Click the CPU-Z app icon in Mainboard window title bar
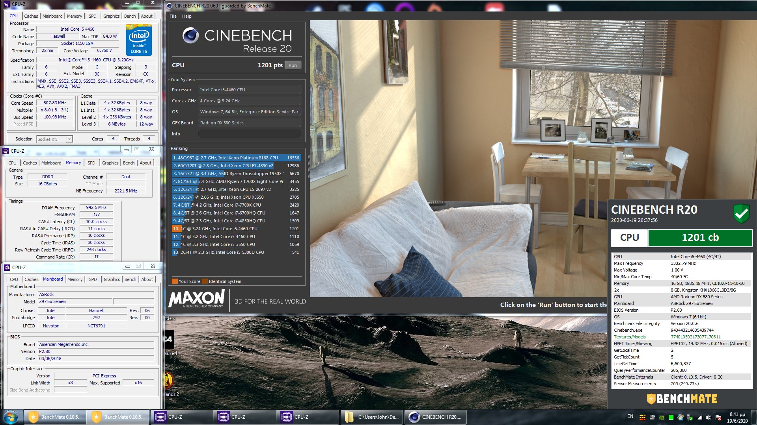The width and height of the screenshot is (757, 425). [x=7, y=267]
